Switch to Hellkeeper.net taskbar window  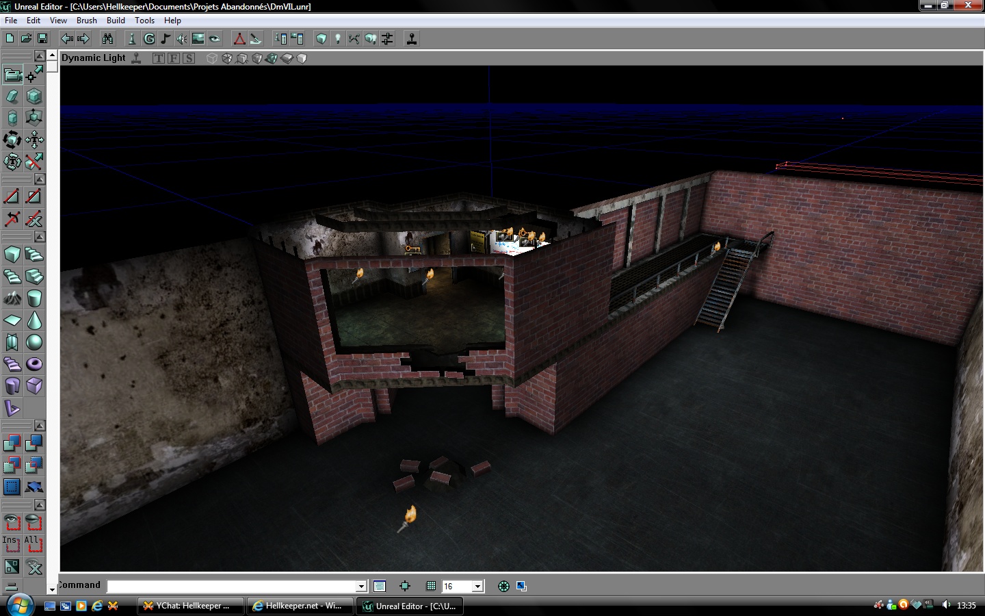click(298, 606)
